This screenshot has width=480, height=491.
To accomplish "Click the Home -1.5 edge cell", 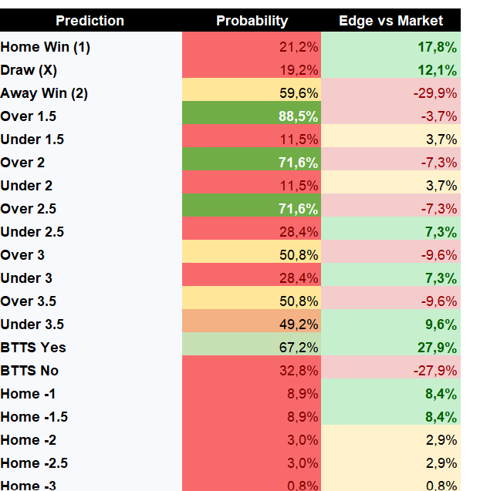I will tap(390, 417).
